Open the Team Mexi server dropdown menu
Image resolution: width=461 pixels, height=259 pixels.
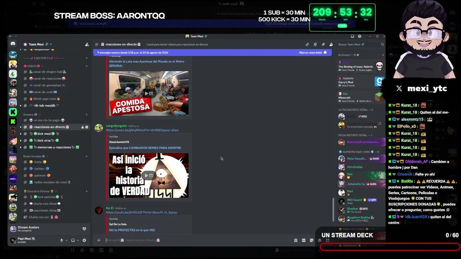tap(51, 45)
